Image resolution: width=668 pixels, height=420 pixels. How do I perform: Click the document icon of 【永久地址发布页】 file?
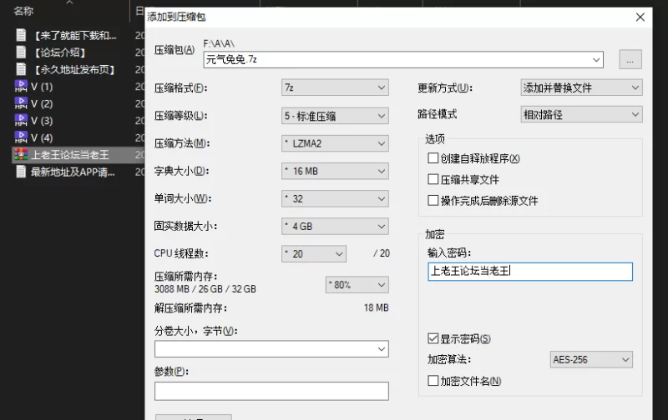coord(21,69)
